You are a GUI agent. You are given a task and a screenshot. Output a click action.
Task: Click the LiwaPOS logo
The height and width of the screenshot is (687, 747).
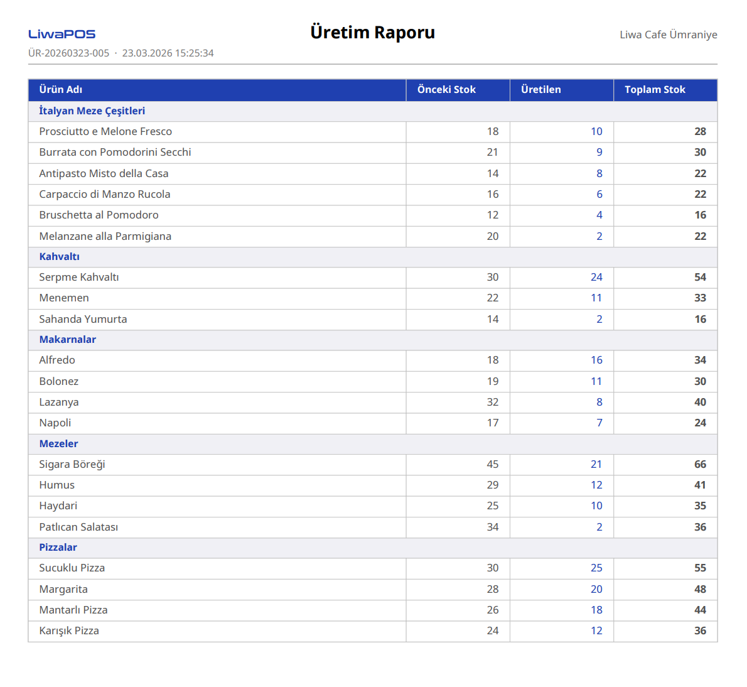click(62, 35)
